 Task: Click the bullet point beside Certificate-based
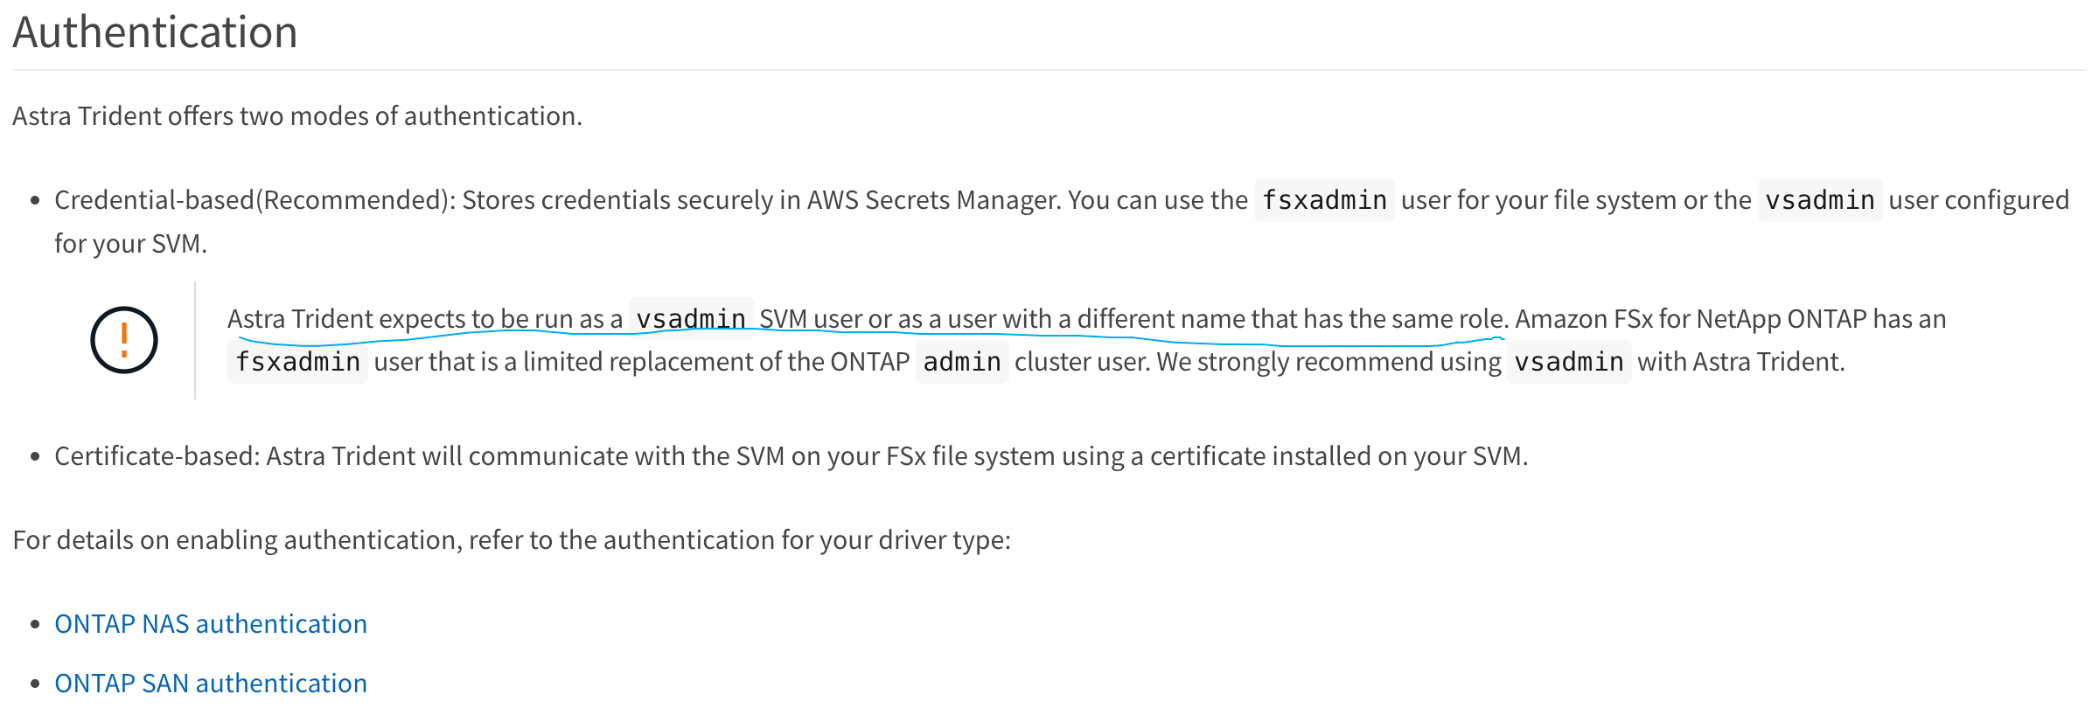pyautogui.click(x=35, y=457)
